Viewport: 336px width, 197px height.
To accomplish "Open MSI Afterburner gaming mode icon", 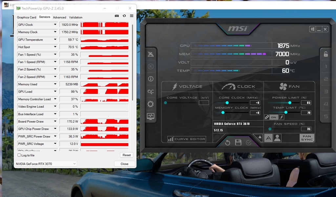I will (151, 54).
